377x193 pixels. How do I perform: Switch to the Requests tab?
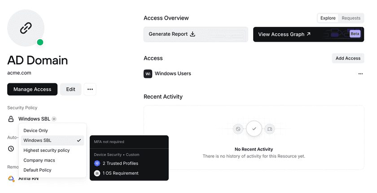[351, 18]
